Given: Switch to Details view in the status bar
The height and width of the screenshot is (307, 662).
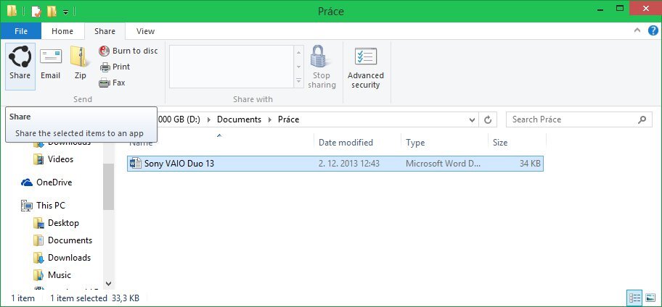Looking at the screenshot, I should (634, 298).
